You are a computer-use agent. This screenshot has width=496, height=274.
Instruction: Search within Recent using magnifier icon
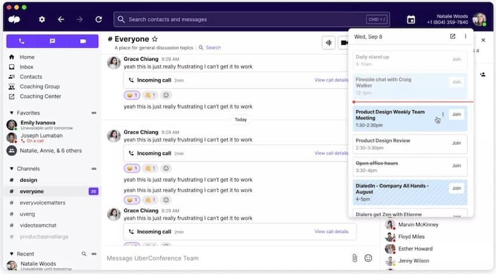pyautogui.click(x=84, y=254)
